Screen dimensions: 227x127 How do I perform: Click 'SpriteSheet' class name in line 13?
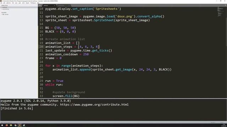point(104,20)
